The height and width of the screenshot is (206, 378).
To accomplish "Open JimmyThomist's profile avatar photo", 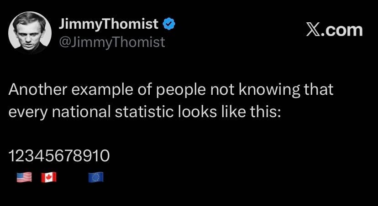I will click(x=30, y=33).
